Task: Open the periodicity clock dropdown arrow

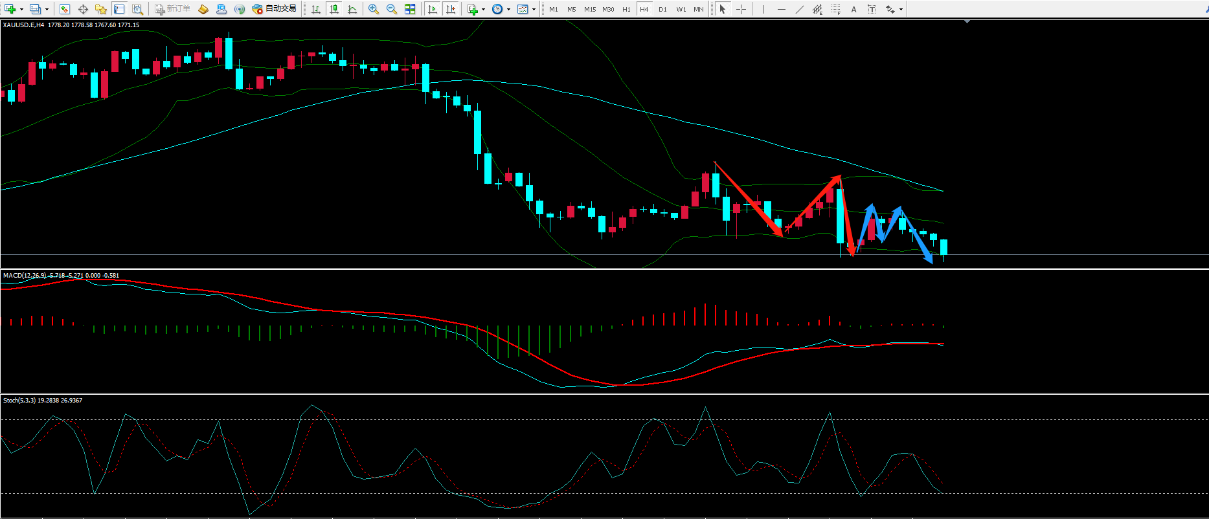Action: [x=508, y=9]
